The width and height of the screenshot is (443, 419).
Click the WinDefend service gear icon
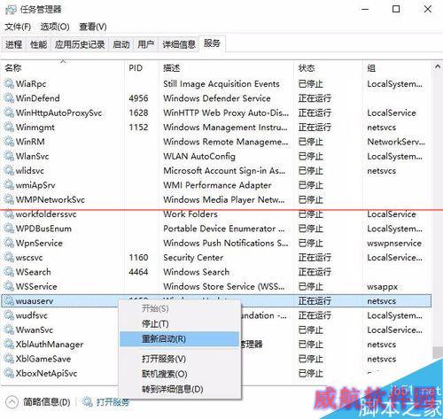(9, 98)
